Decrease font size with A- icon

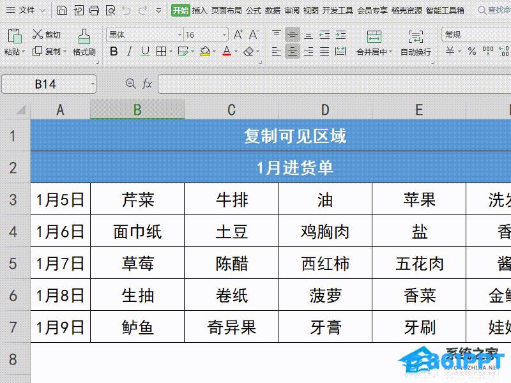pyautogui.click(x=254, y=34)
